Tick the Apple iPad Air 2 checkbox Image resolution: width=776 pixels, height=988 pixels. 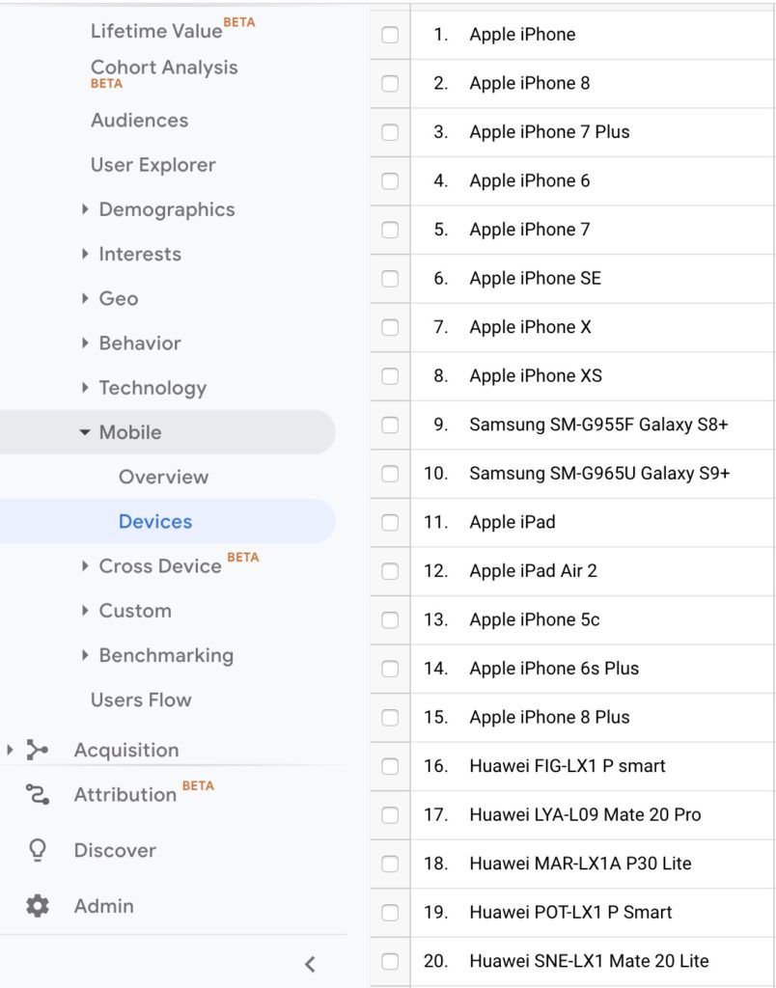coord(390,571)
